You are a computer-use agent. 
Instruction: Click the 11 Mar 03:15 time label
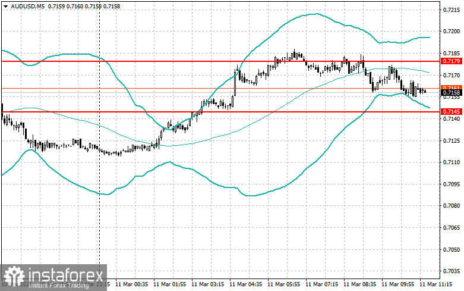[207, 284]
